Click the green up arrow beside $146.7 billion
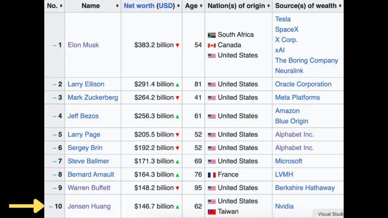Image resolution: width=388 pixels, height=218 pixels. tap(177, 207)
